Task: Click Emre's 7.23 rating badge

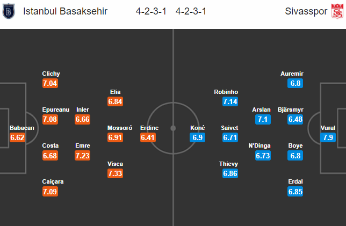Action: click(x=83, y=156)
